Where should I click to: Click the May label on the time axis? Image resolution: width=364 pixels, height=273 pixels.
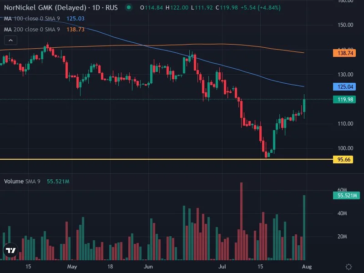pos(72,267)
